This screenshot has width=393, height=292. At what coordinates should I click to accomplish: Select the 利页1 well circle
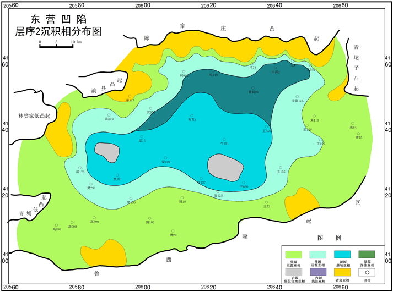[x=192, y=115]
